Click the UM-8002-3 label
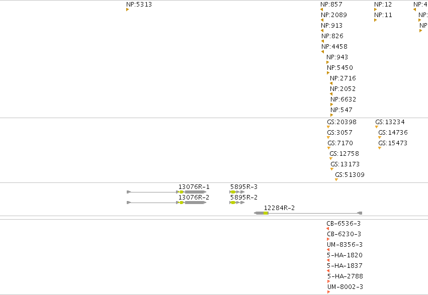 [346, 287]
